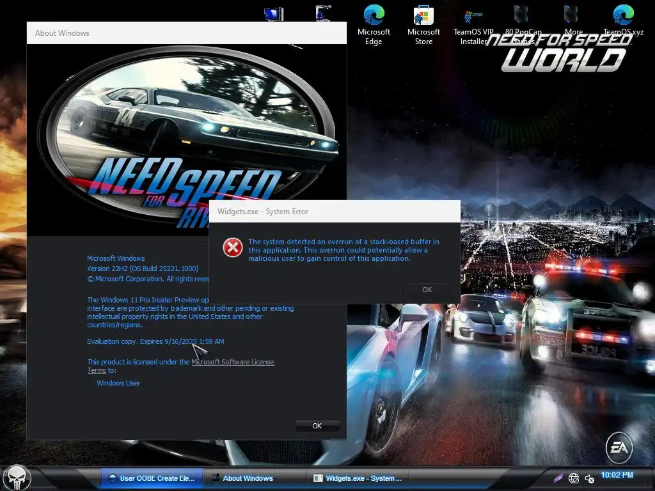655x491 pixels.
Task: Open the TeamOS.xyz desktop shortcut
Action: pos(623,21)
